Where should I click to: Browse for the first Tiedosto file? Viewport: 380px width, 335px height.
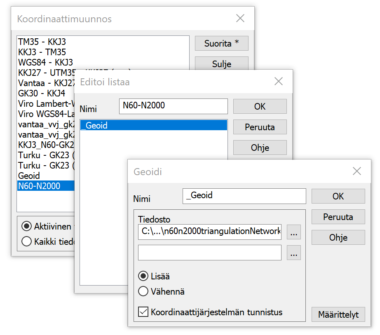[x=293, y=232]
